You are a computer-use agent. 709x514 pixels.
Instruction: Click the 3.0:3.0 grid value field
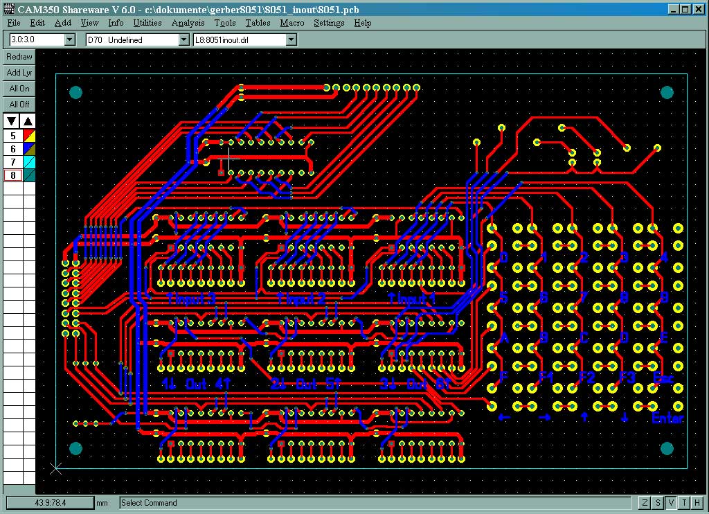(37, 39)
